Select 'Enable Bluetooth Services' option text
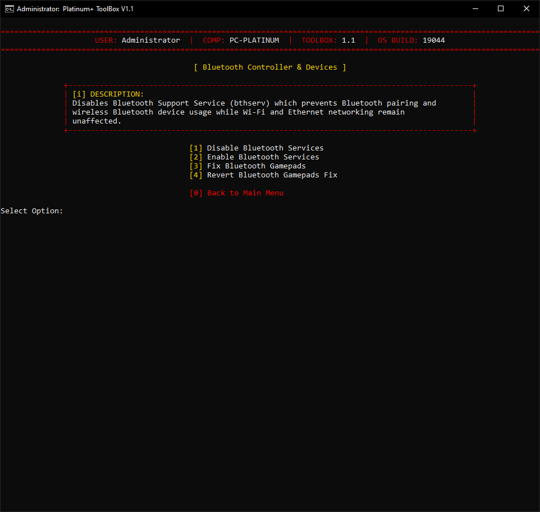 pyautogui.click(x=263, y=157)
